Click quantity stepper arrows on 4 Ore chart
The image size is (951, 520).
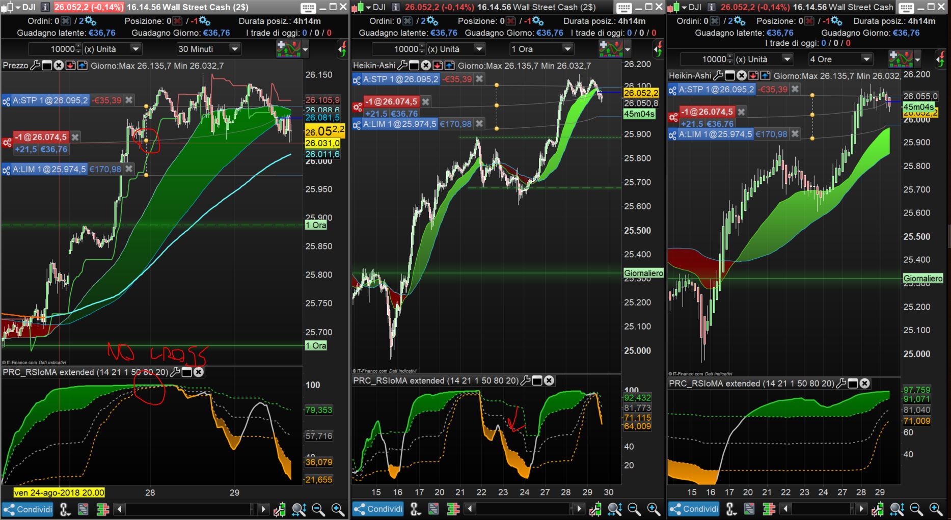coord(730,59)
